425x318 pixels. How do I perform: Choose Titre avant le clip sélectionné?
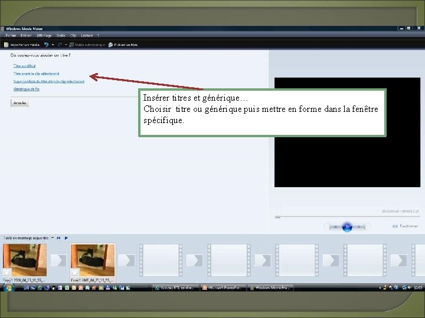[37, 74]
